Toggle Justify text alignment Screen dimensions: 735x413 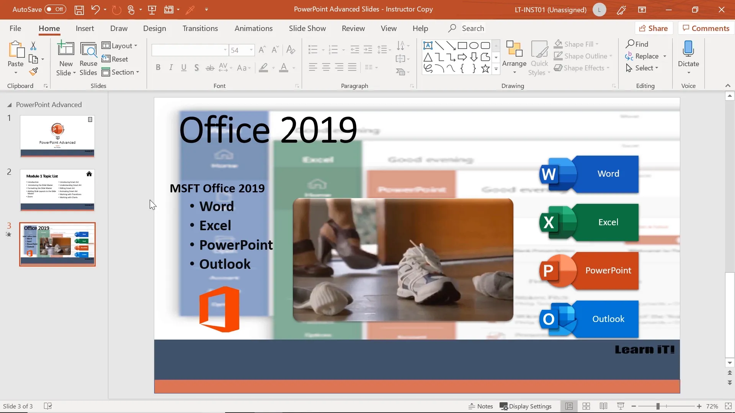pyautogui.click(x=352, y=67)
